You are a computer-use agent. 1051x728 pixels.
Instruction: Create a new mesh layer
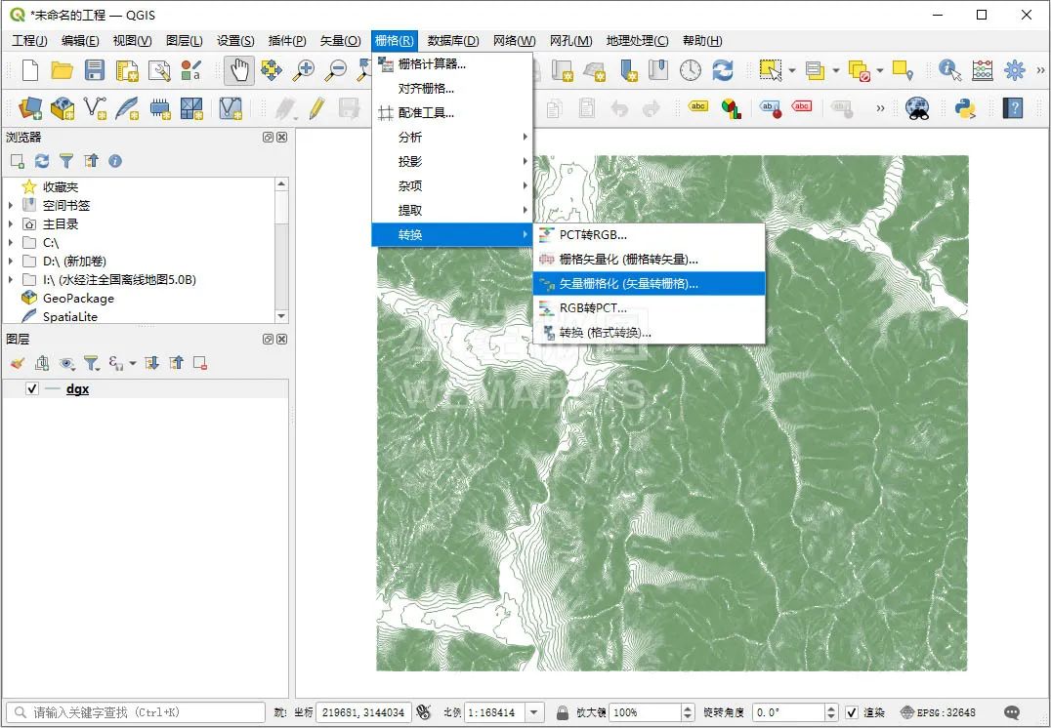pos(191,107)
